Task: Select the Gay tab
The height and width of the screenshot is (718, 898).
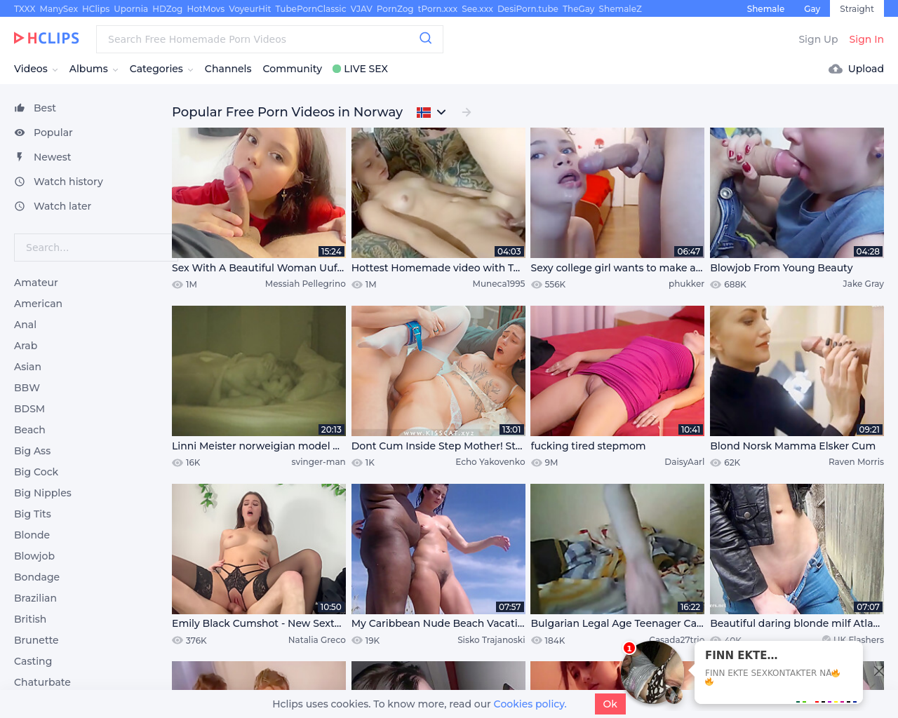Action: (x=812, y=9)
